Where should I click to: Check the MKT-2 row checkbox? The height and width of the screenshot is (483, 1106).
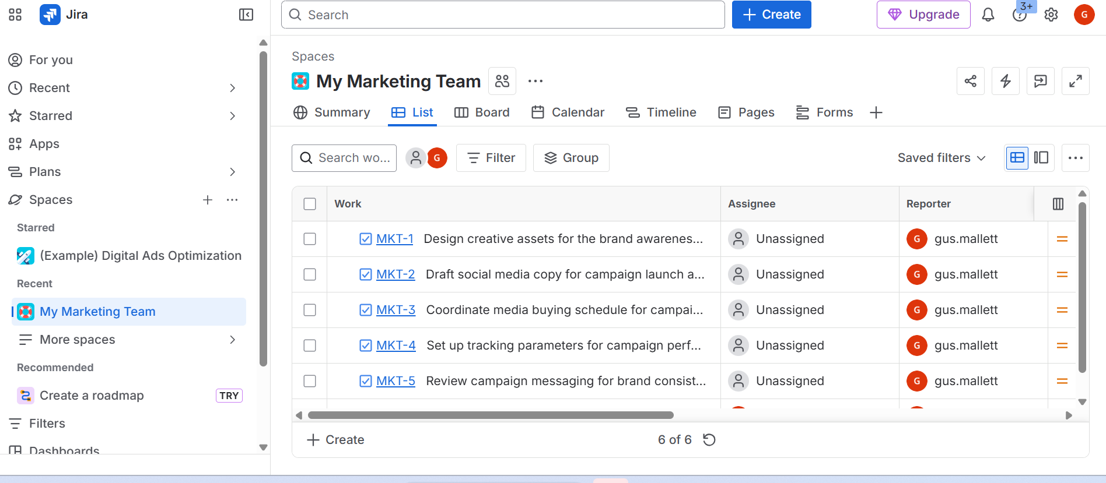(310, 274)
